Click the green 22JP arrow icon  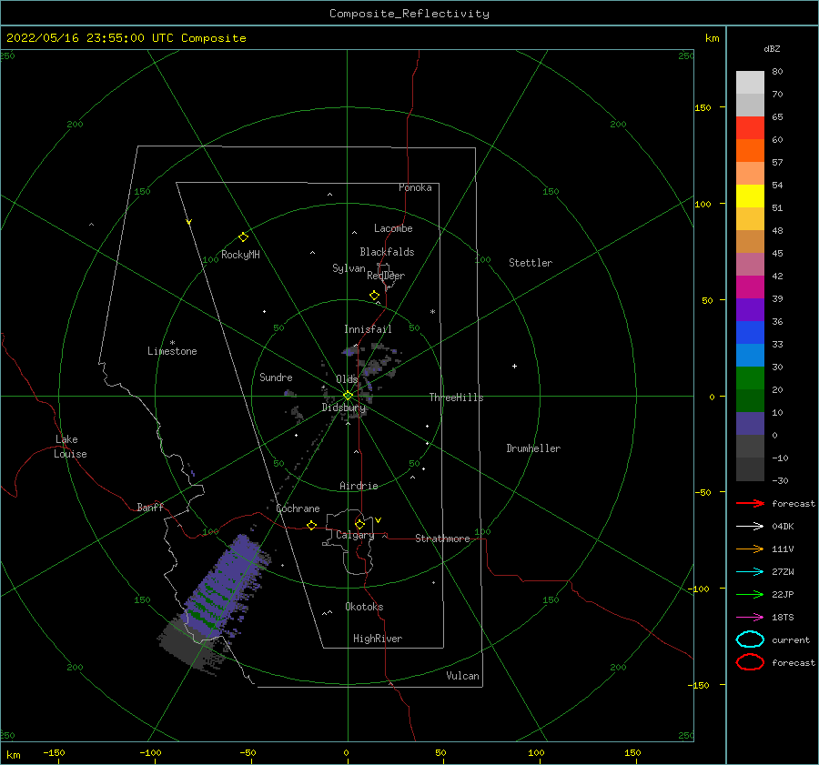[x=750, y=594]
